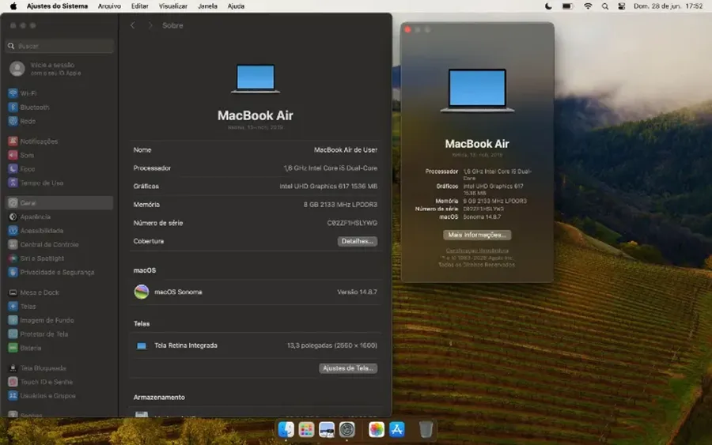Open Preview from the Dock
Image resolution: width=712 pixels, height=445 pixels.
[x=327, y=429]
